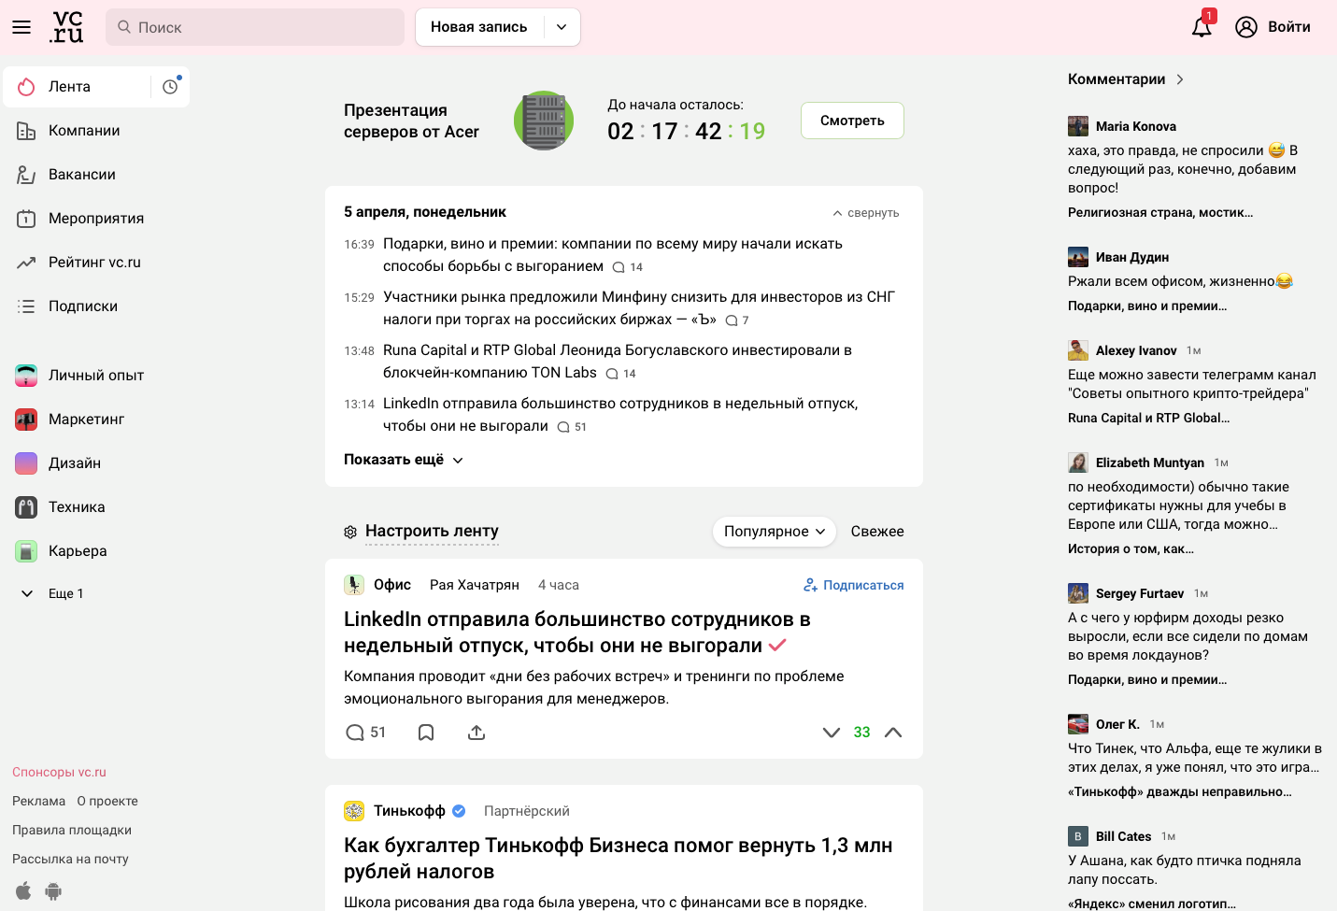Focus the Поиск search field
Screen dimensions: 1337x911
pos(255,27)
